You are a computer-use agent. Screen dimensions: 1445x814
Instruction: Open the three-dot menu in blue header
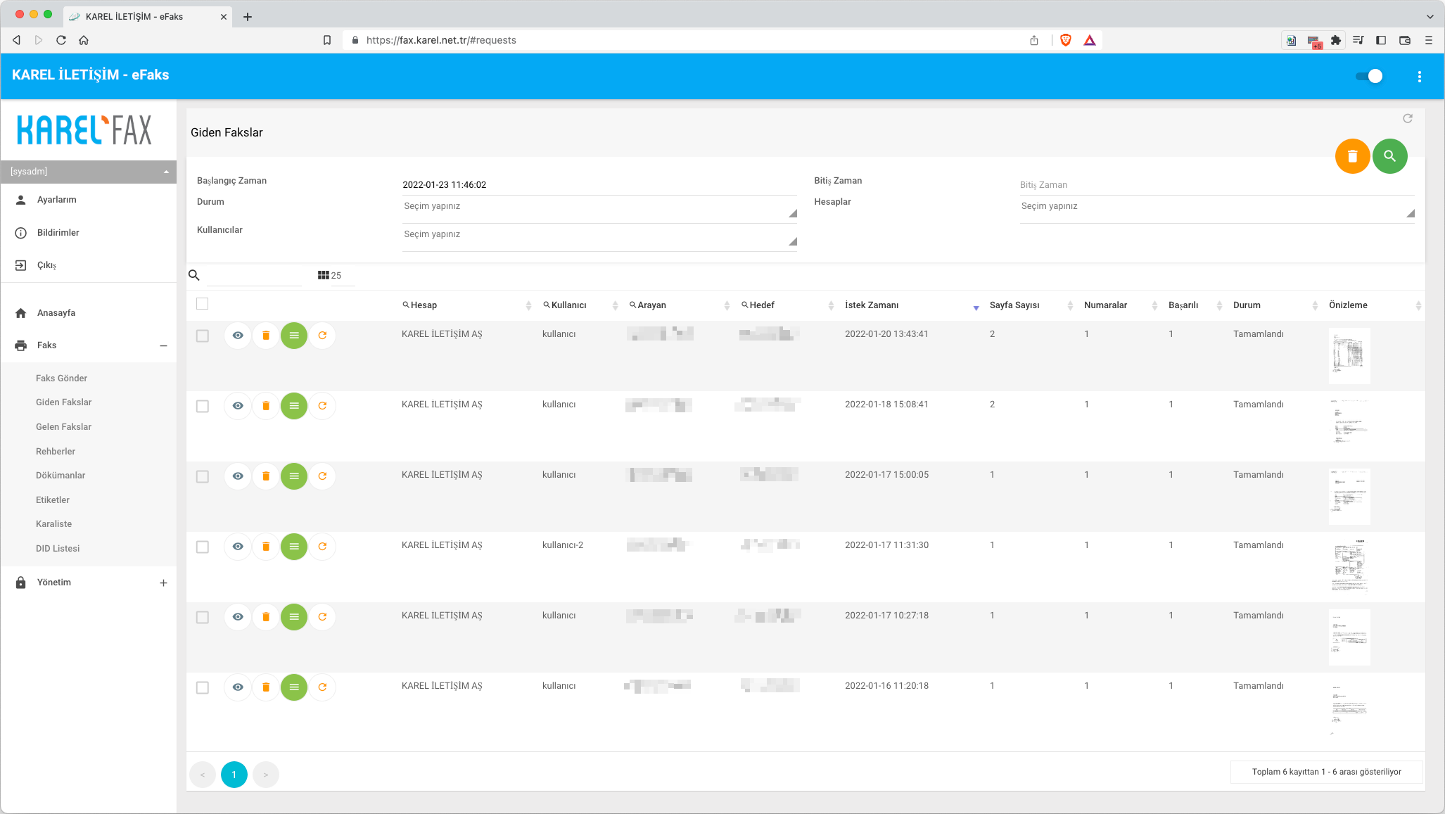pyautogui.click(x=1419, y=77)
